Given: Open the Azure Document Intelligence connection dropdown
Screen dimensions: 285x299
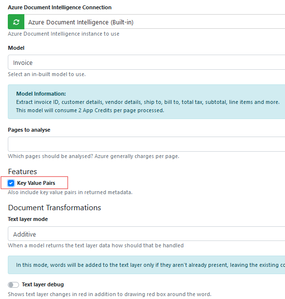Looking at the screenshot, I should click(x=154, y=22).
